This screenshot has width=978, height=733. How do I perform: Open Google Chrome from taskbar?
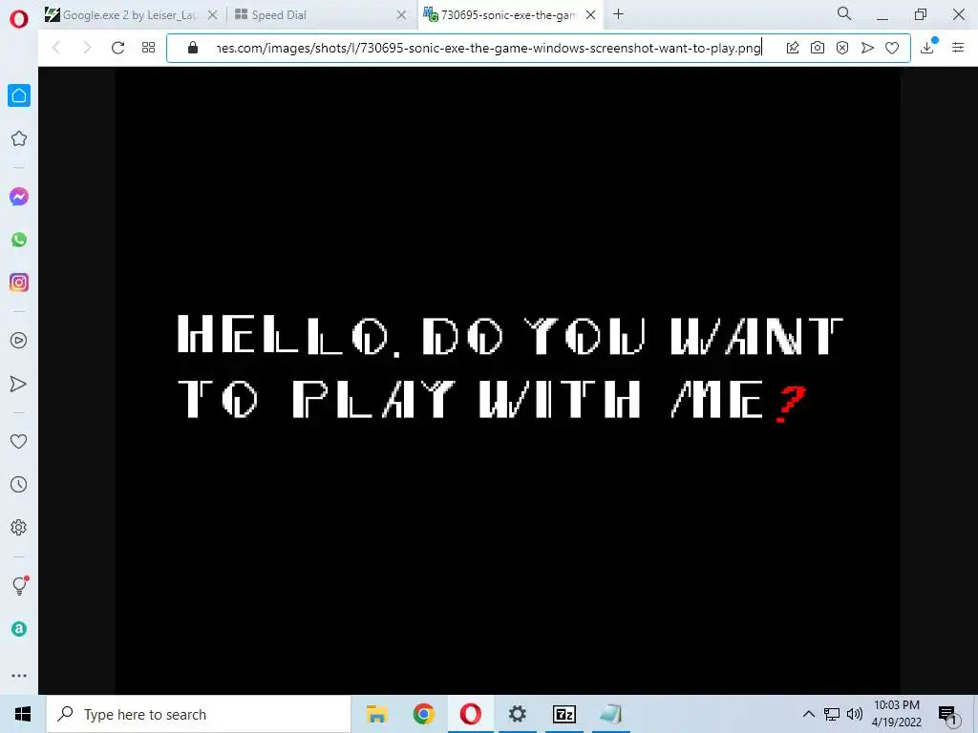click(423, 714)
